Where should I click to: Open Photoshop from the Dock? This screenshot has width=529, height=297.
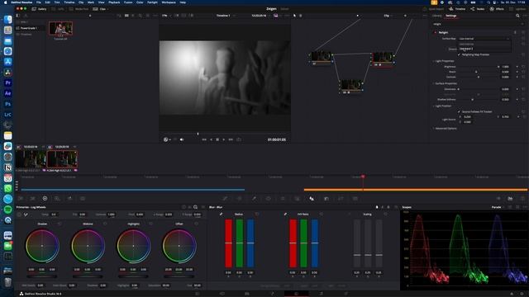tap(7, 104)
